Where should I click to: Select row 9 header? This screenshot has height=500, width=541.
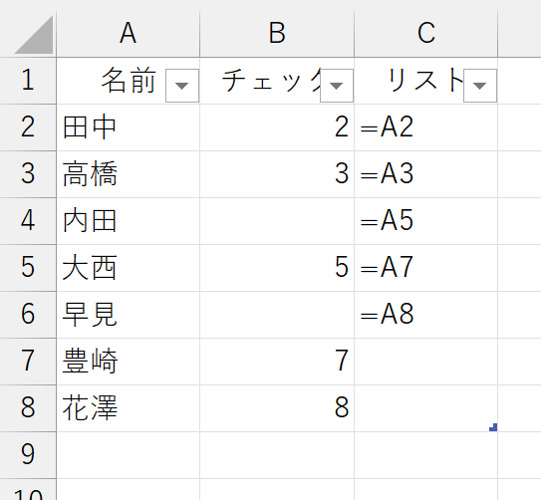[28, 455]
